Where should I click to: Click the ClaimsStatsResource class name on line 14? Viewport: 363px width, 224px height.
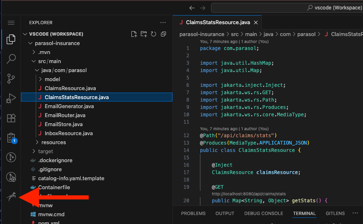coord(267,150)
